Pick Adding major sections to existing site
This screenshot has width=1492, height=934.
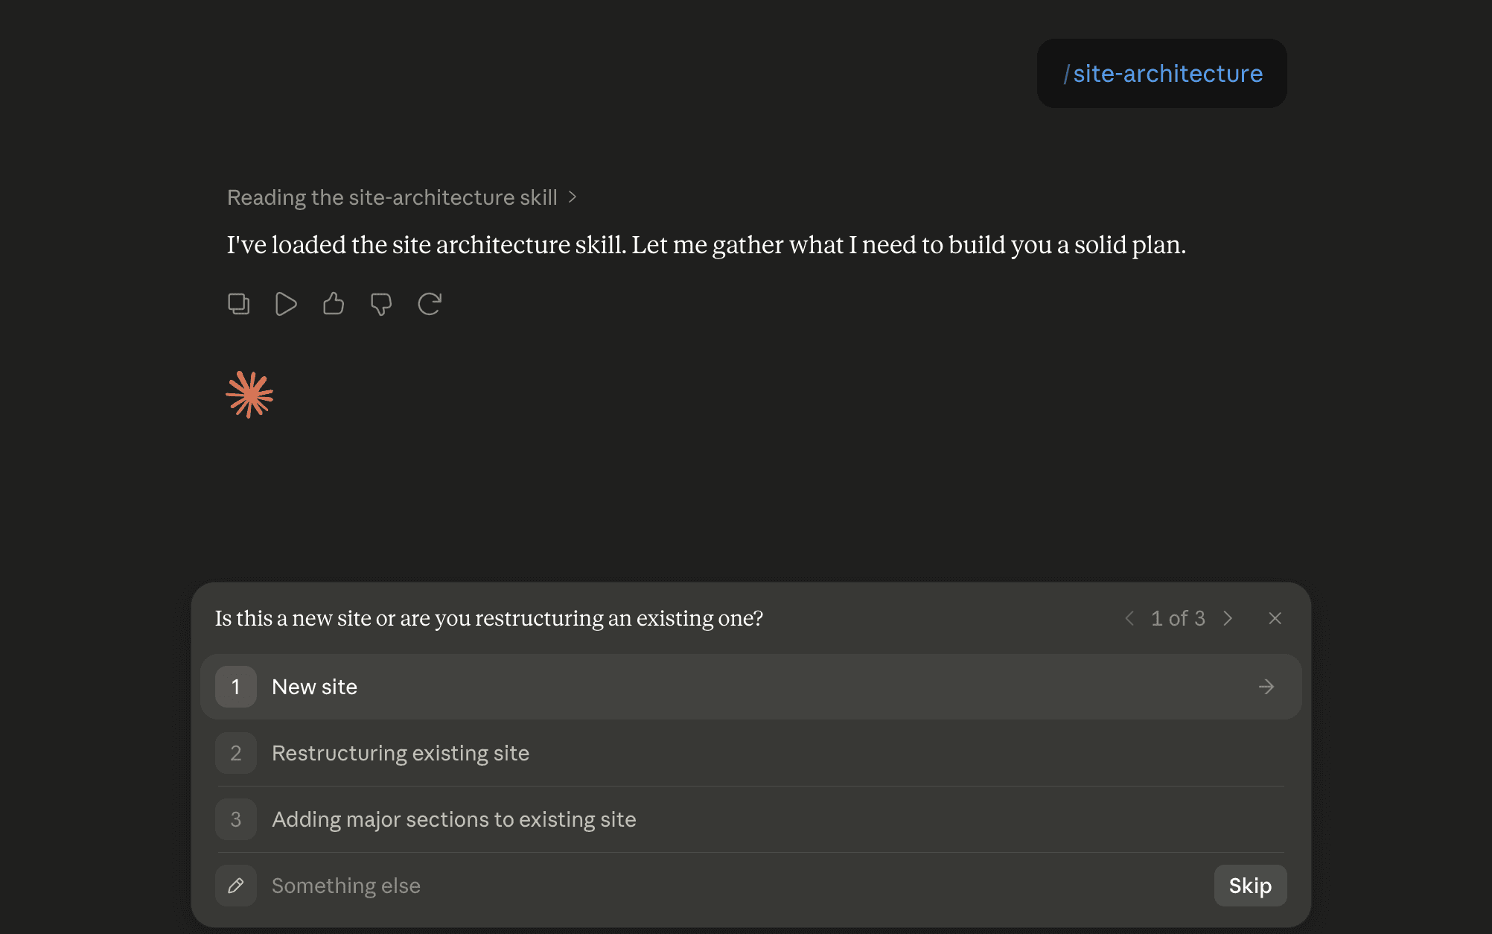click(750, 819)
